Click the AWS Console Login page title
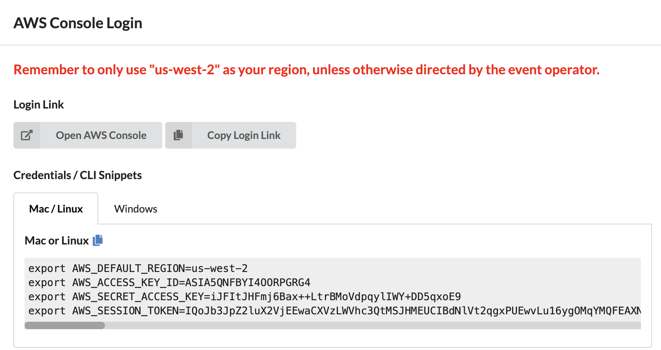The height and width of the screenshot is (350, 661). (78, 23)
